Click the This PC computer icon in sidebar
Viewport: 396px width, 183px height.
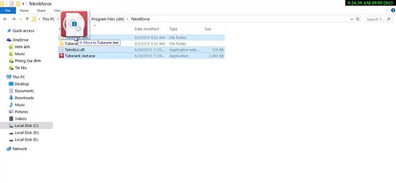[9, 77]
